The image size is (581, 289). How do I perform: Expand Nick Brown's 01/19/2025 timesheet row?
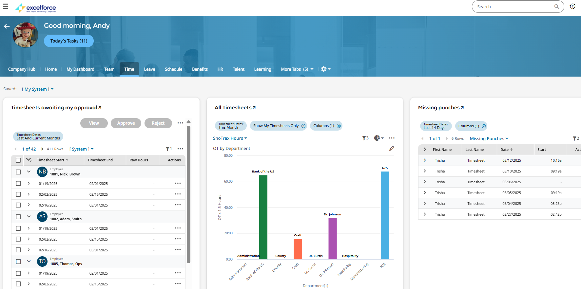click(x=29, y=183)
